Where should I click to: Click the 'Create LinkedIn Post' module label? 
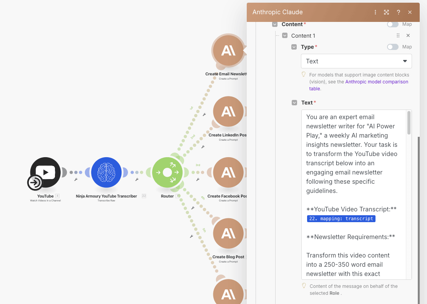[228, 135]
